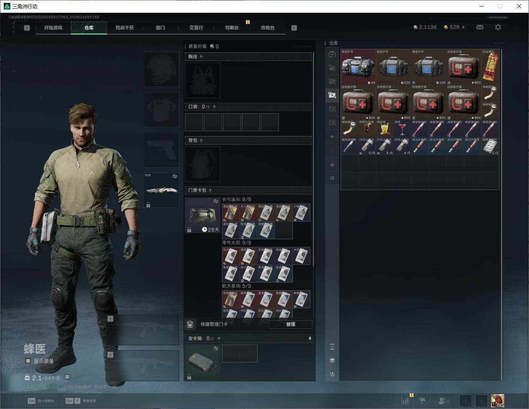Open warehouse sidebar gear settings
The image size is (529, 409).
pos(332,178)
